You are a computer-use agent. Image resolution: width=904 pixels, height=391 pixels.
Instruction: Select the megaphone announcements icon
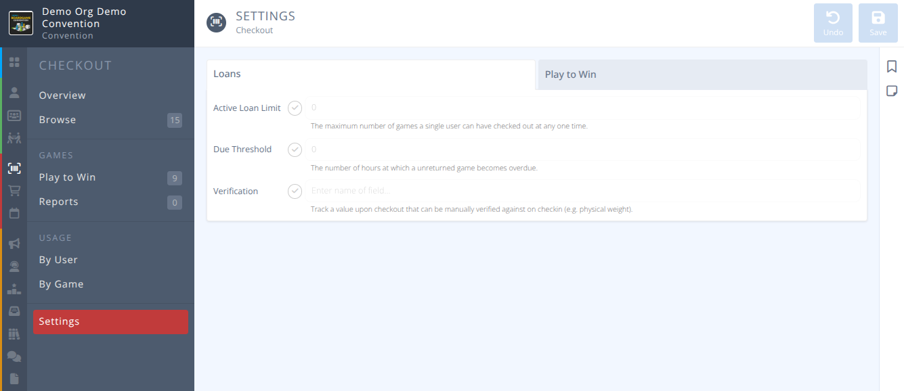(14, 243)
